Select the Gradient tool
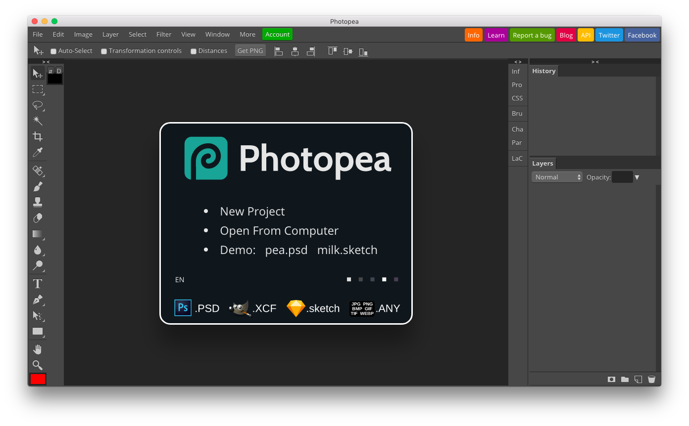Screen dimensions: 689x426 (x=38, y=234)
